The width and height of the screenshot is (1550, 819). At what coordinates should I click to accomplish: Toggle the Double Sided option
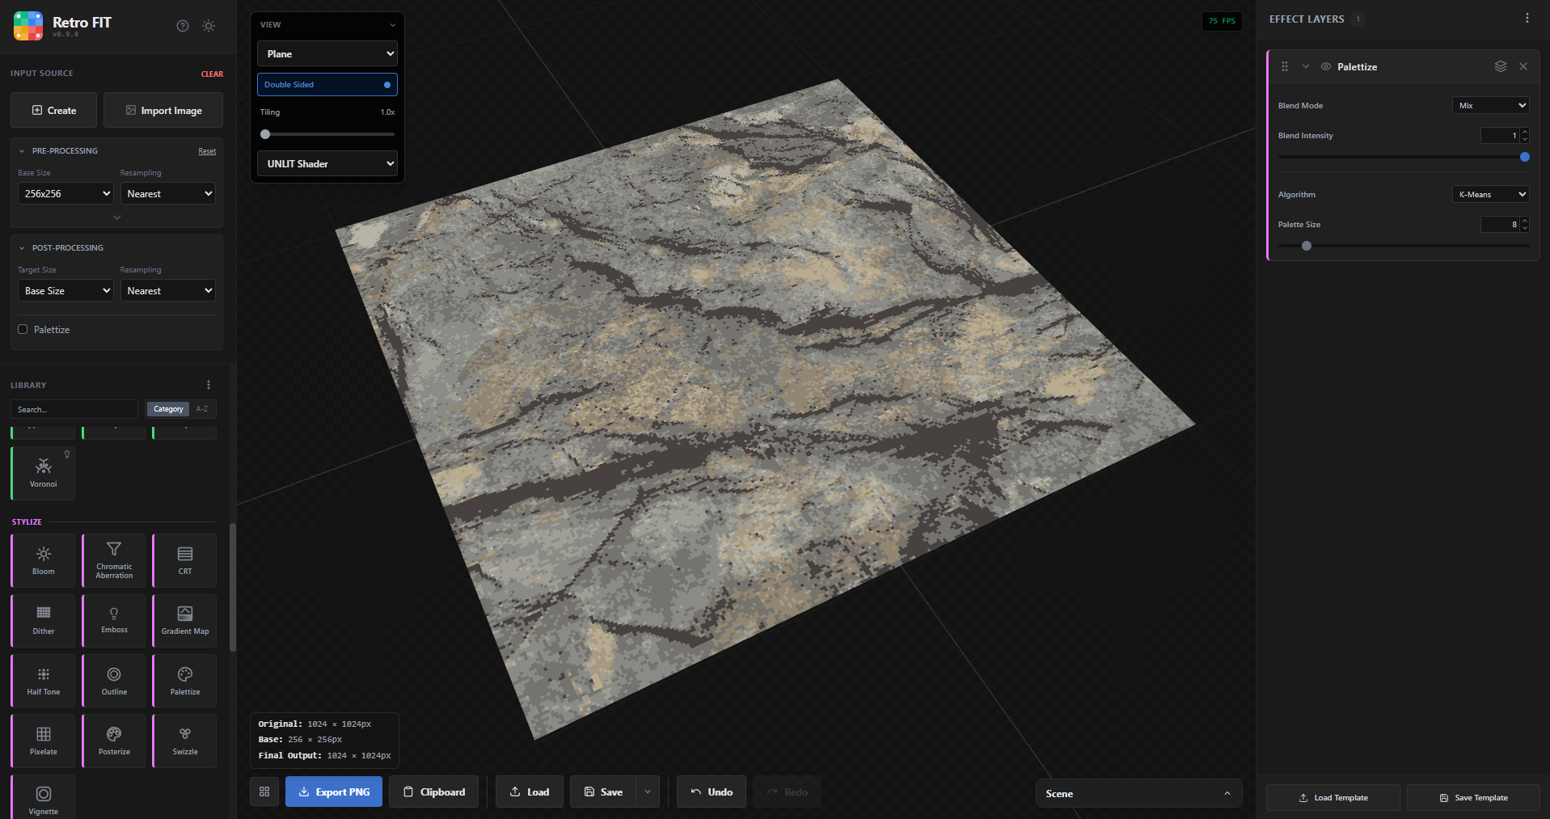(327, 84)
